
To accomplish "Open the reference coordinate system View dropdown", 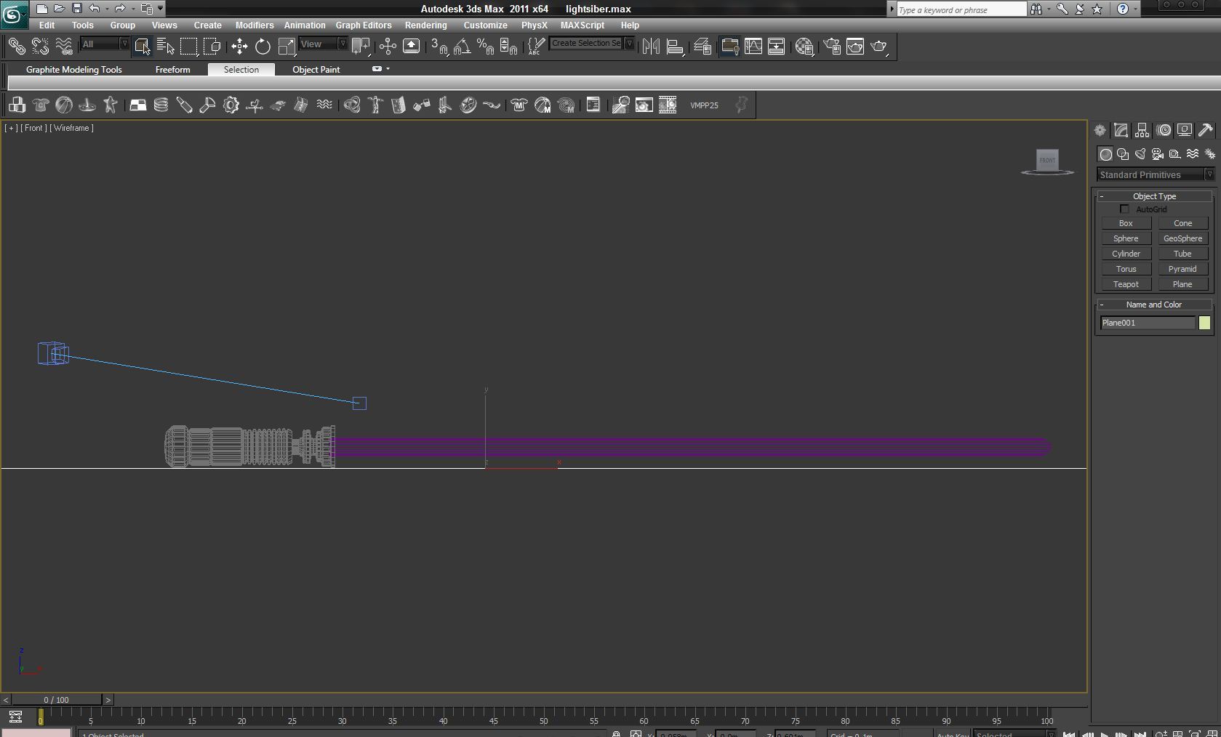I will [x=323, y=44].
